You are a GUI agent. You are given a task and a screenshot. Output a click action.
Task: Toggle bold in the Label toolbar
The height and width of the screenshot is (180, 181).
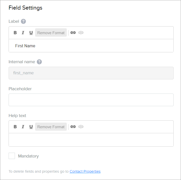(15, 33)
